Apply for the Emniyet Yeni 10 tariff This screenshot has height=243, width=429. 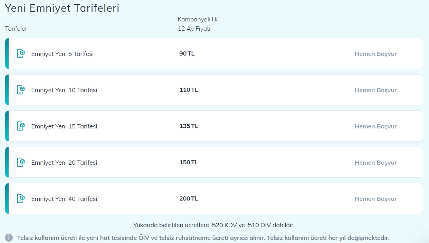(x=376, y=90)
